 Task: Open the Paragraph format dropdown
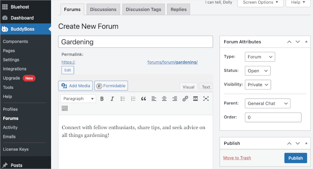pos(78,99)
